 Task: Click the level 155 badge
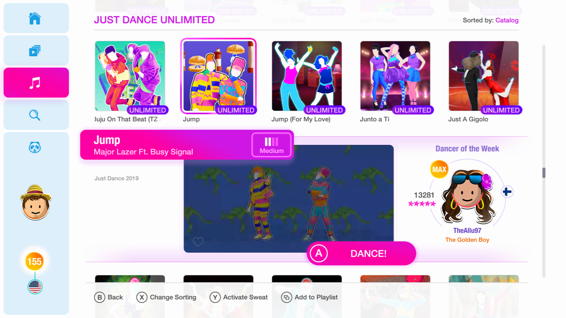click(34, 261)
